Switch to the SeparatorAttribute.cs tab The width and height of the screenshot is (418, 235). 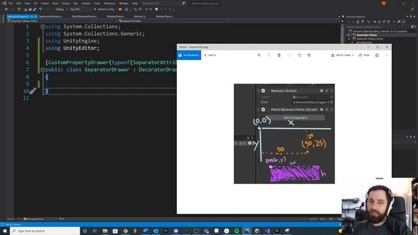50,16
